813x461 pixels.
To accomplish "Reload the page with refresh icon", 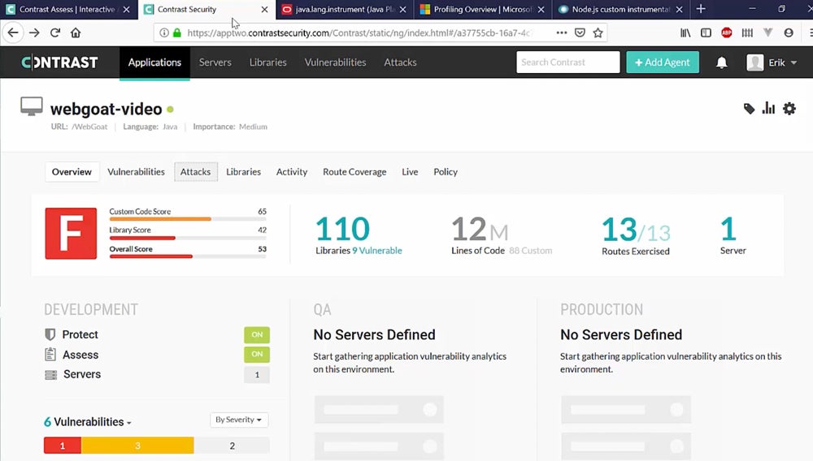I will 55,33.
